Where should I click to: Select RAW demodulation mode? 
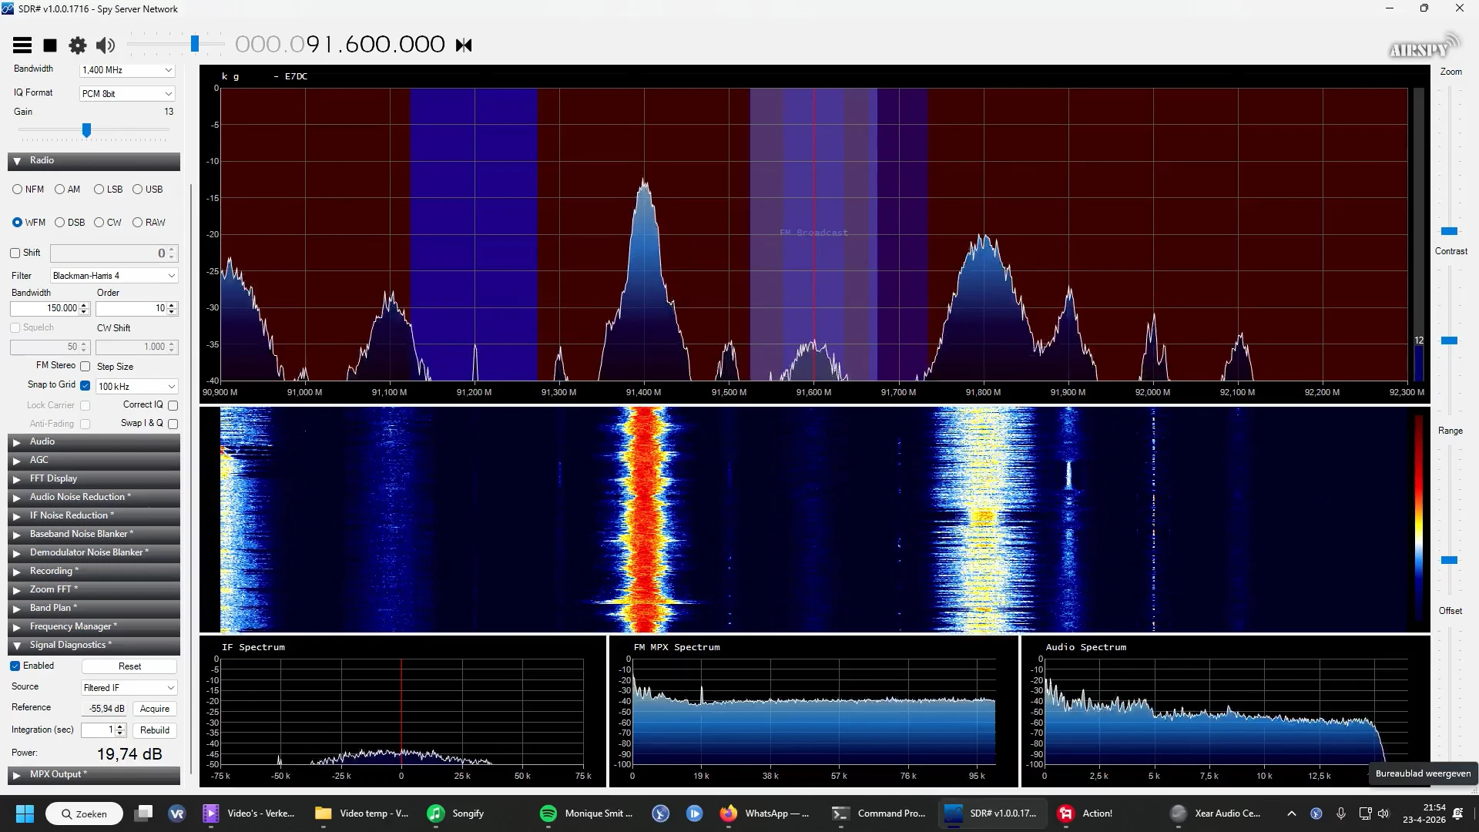coord(137,223)
